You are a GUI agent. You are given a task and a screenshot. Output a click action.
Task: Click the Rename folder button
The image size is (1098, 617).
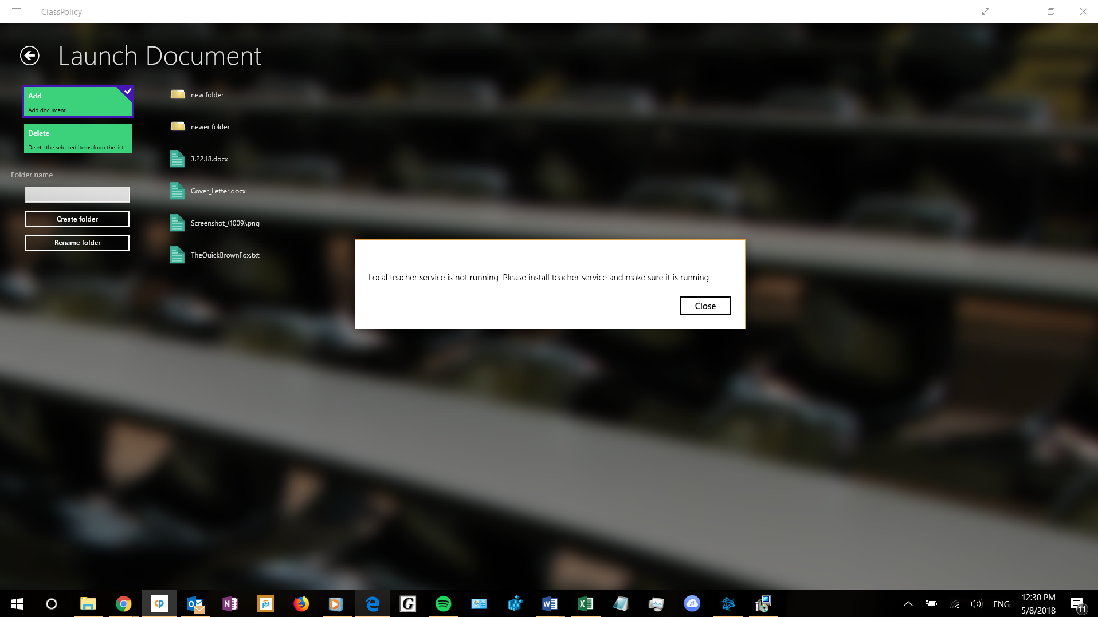pos(77,242)
